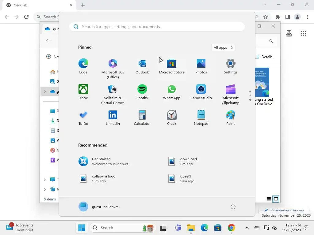314x235 pixels.
Task: Open Microsoft Edge from the taskbar
Action: 205,228
